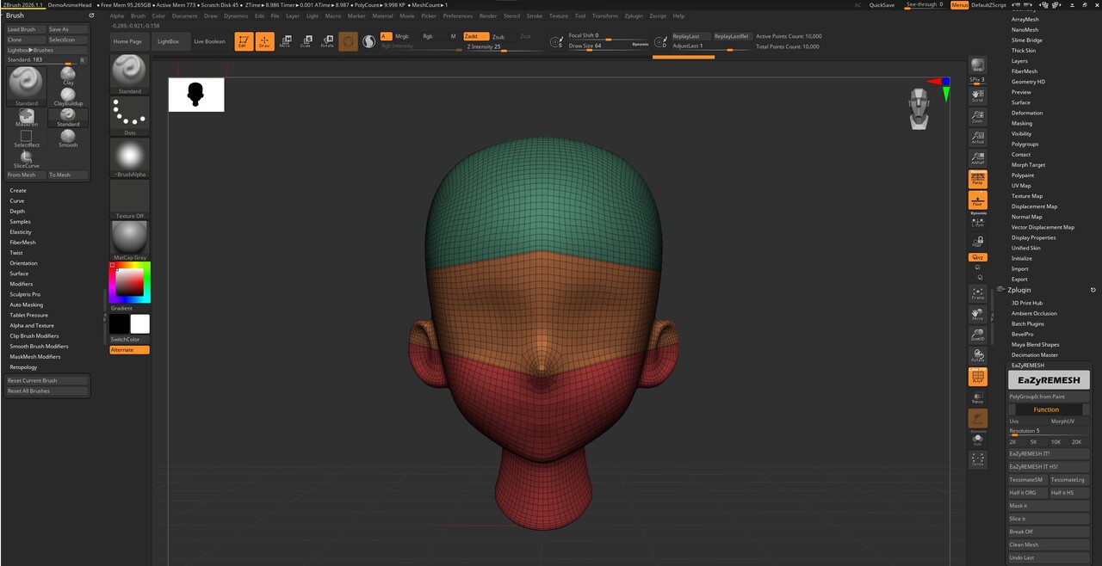The height and width of the screenshot is (566, 1102).
Task: Select the Rotate transform tool in top shelf
Action: 327,40
